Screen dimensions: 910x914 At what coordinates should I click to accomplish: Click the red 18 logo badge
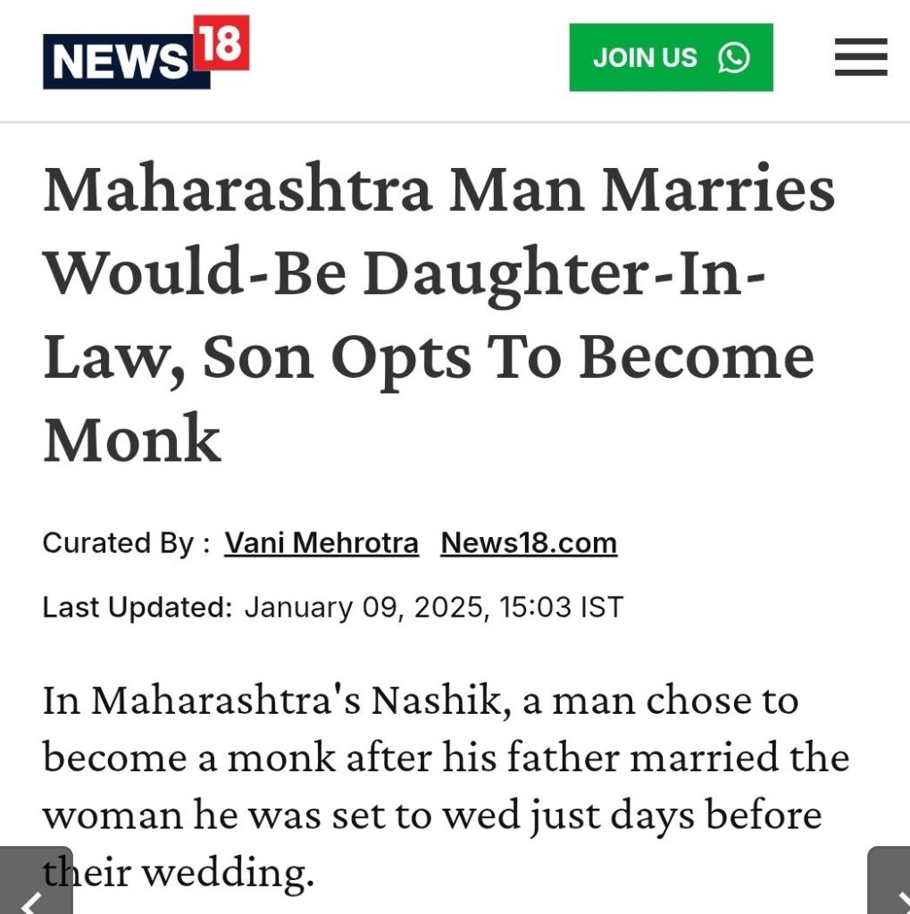pos(221,43)
